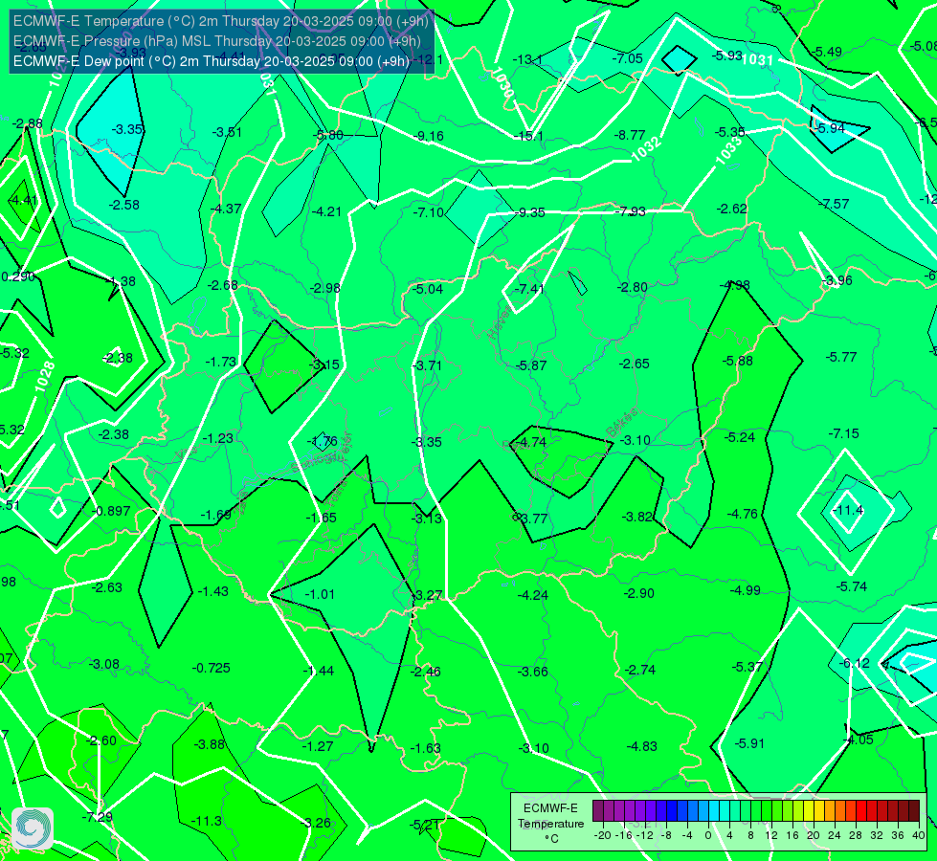The height and width of the screenshot is (861, 937).
Task: Click the -4.74 dew point value
Action: click(530, 442)
